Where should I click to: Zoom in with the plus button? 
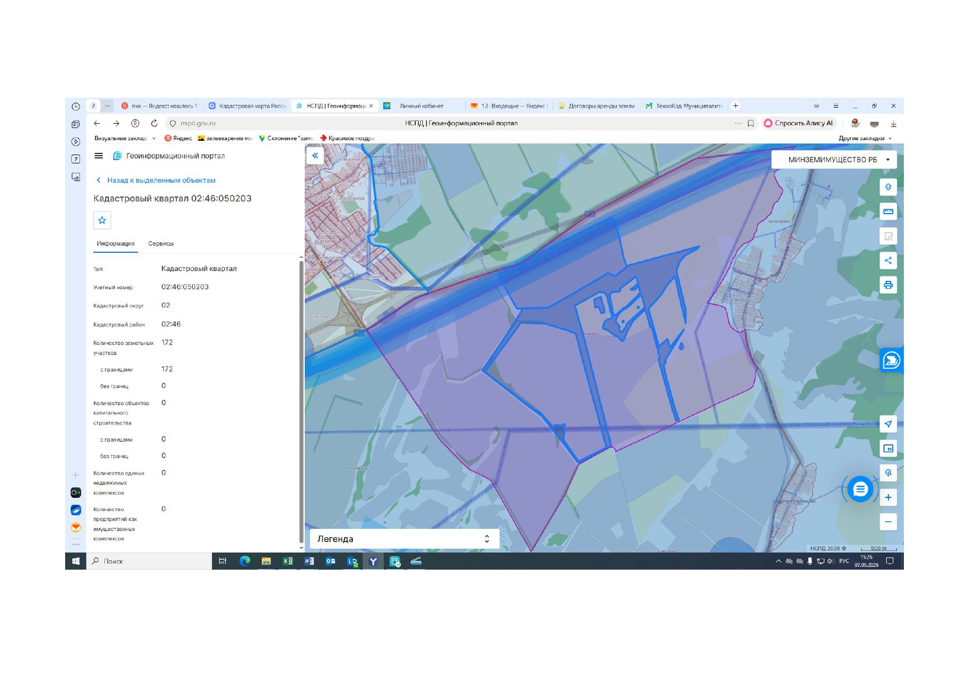[x=888, y=497]
